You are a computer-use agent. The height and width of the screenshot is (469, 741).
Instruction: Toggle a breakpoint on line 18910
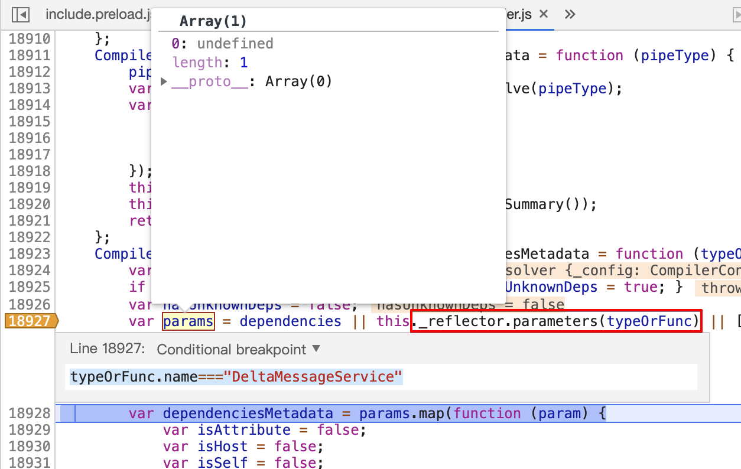coord(30,39)
